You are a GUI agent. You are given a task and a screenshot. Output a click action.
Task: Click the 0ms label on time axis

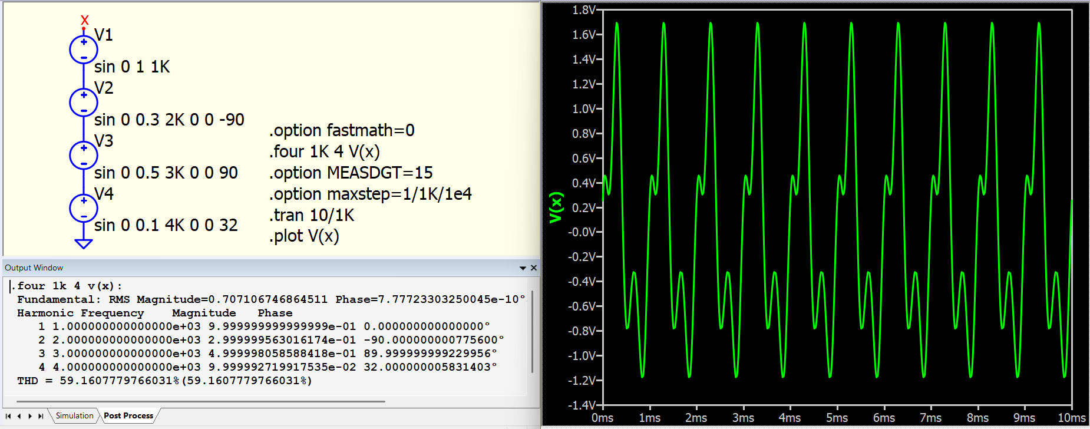(603, 418)
